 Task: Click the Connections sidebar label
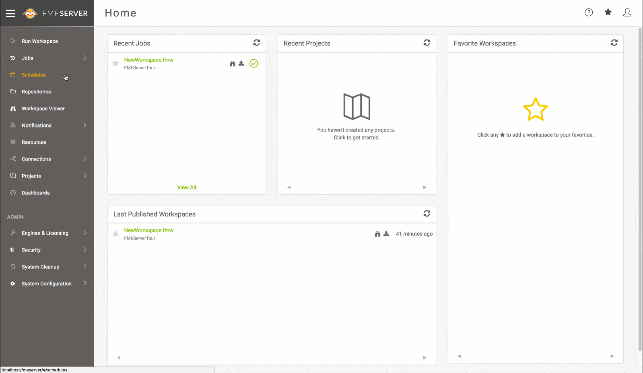36,159
